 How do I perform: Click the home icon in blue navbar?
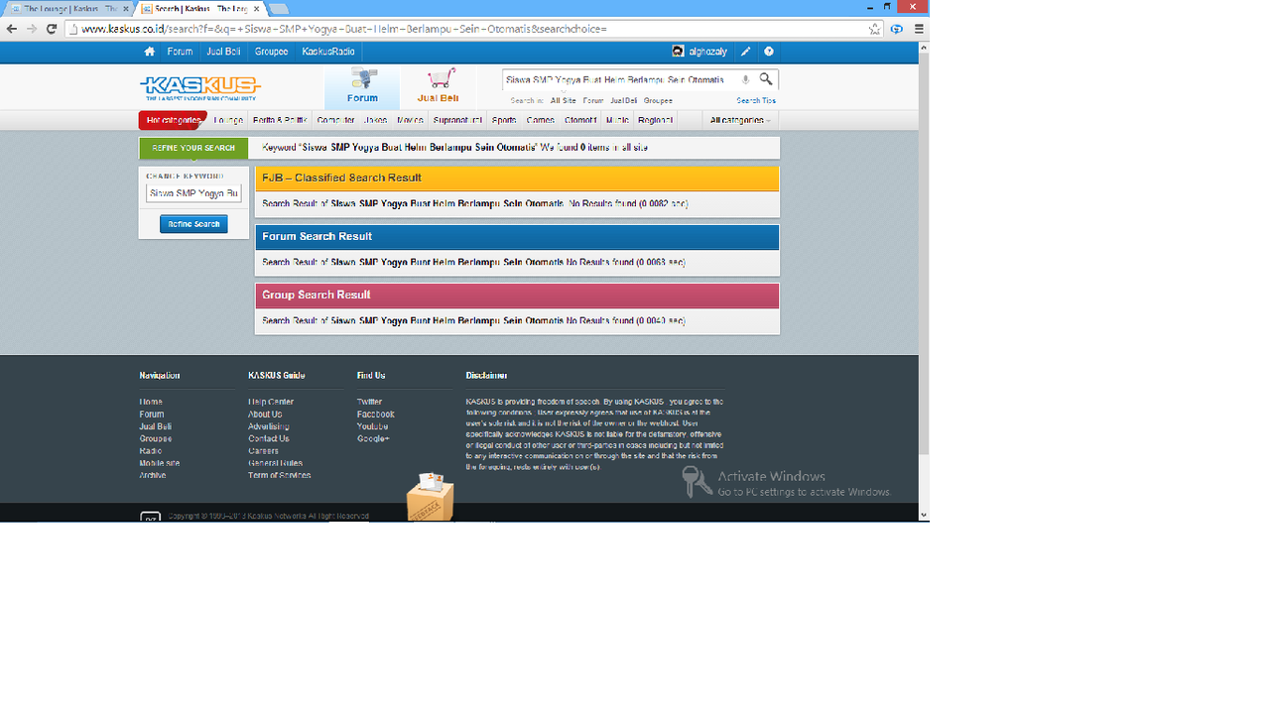click(x=149, y=52)
